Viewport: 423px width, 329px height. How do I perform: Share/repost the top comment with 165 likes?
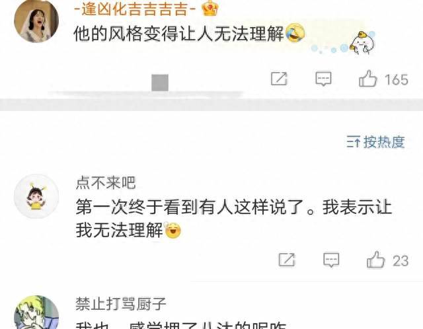click(279, 79)
